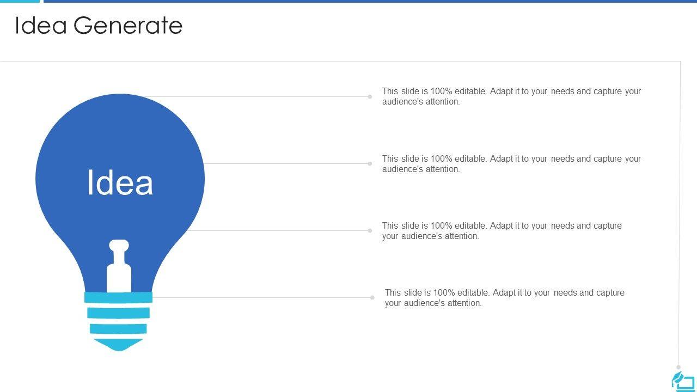This screenshot has width=697, height=392.
Task: Click the dot ending the first connector line
Action: [370, 97]
